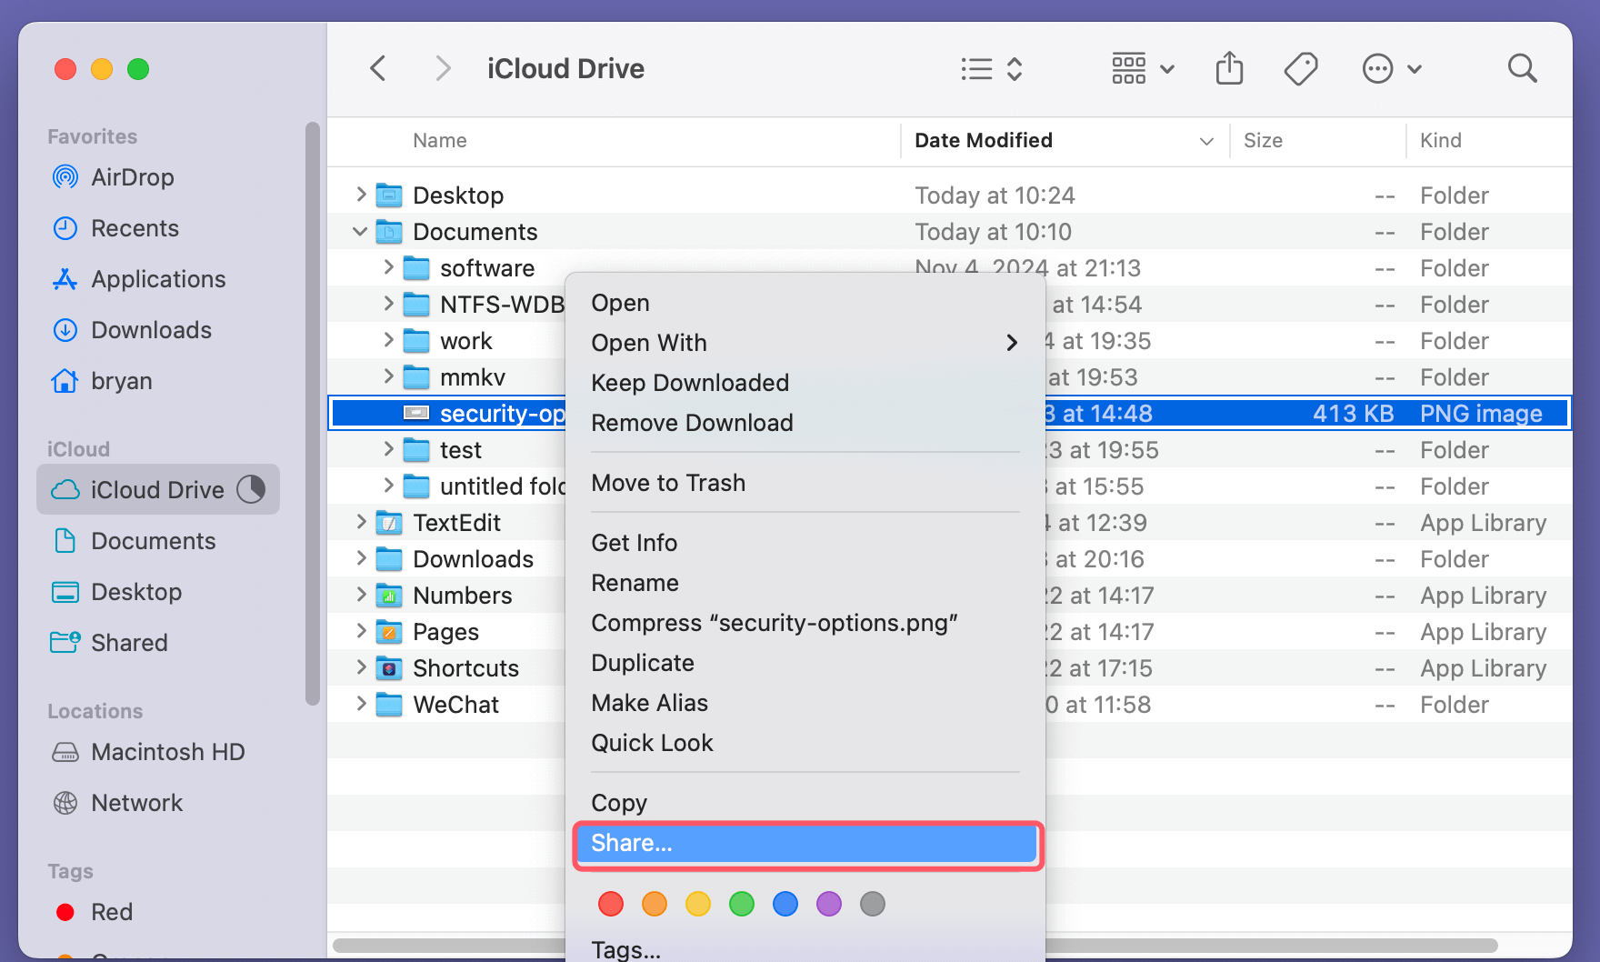Open the Applications sidebar item
Viewport: 1600px width, 962px height.
[158, 279]
